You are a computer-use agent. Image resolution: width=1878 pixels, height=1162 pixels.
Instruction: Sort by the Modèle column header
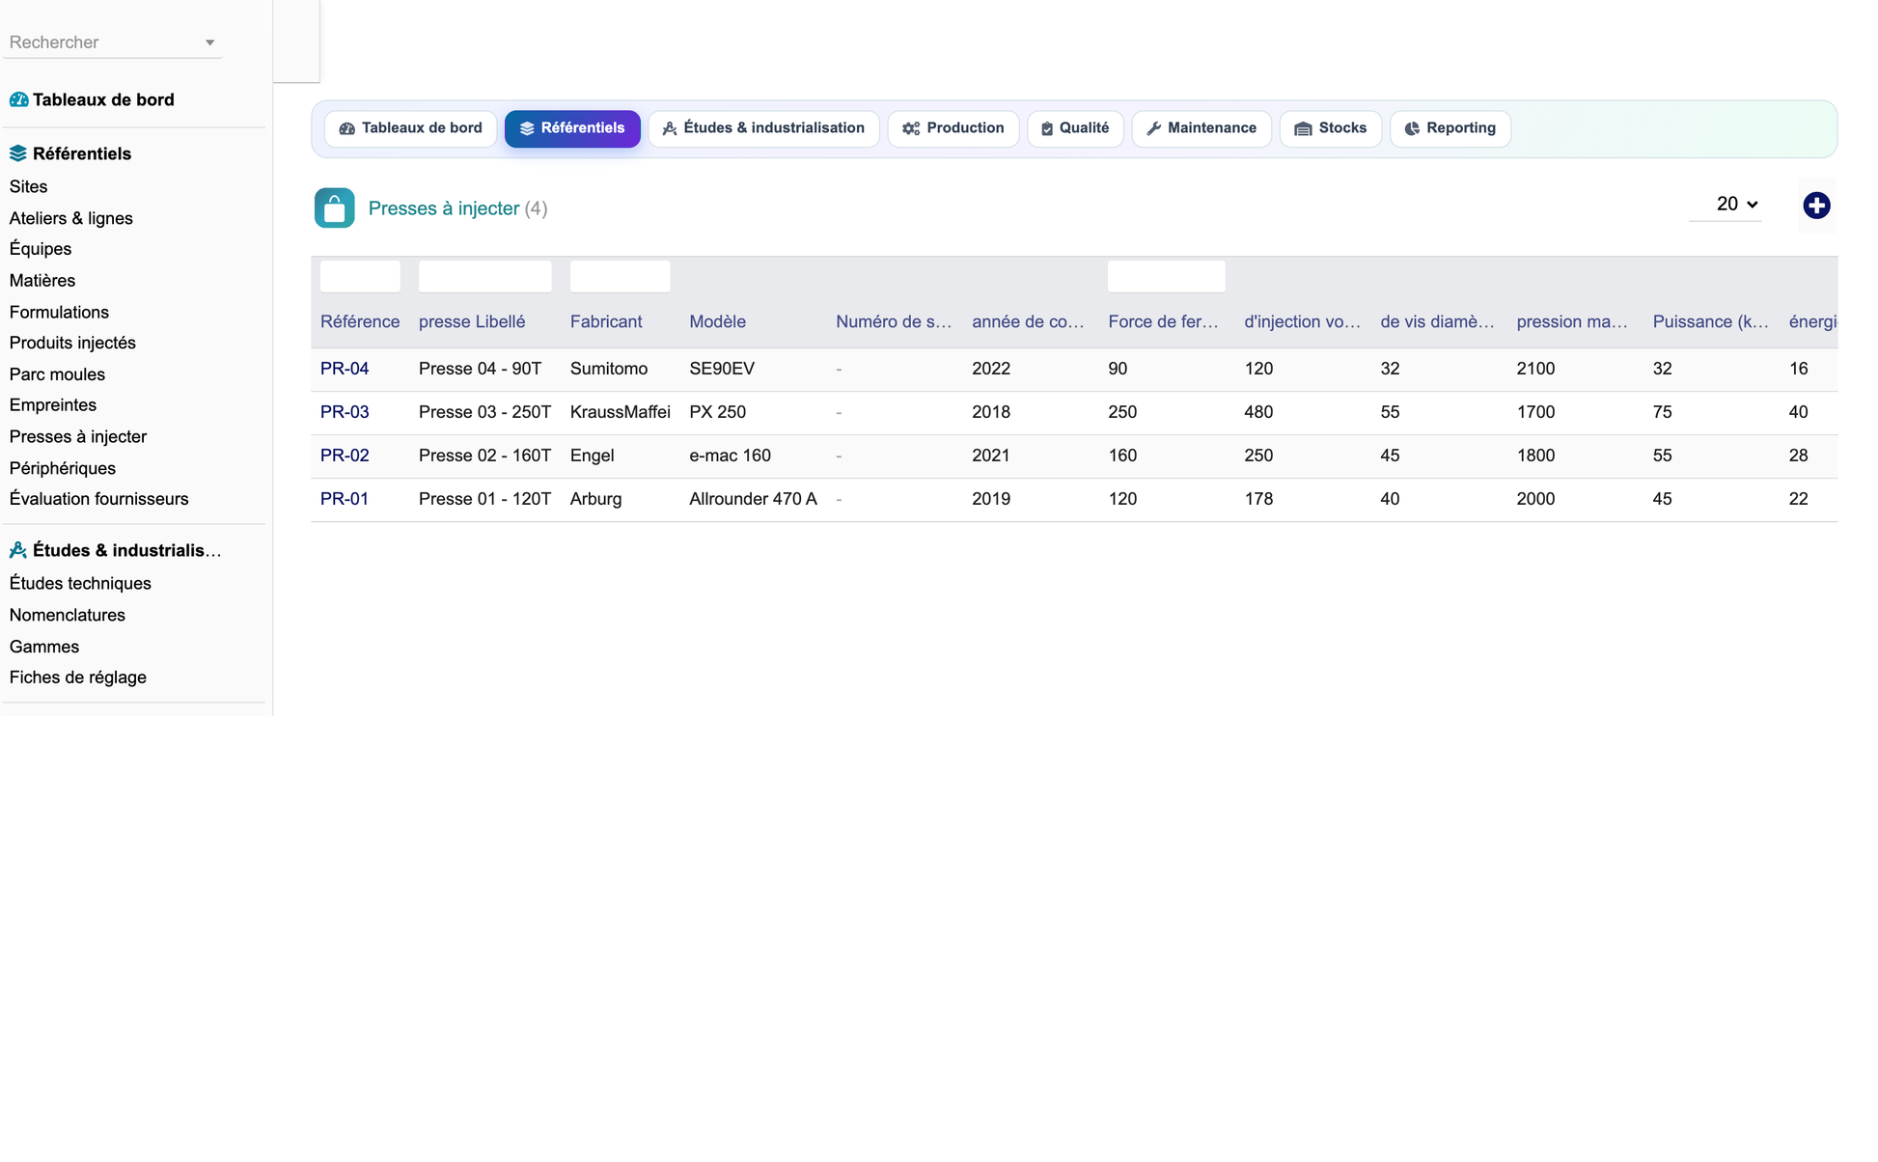(x=717, y=321)
